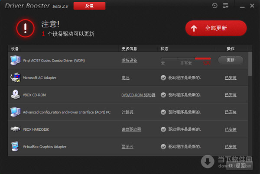Select the Microsoft AC Adapter name text
260x174 pixels.
[39, 78]
